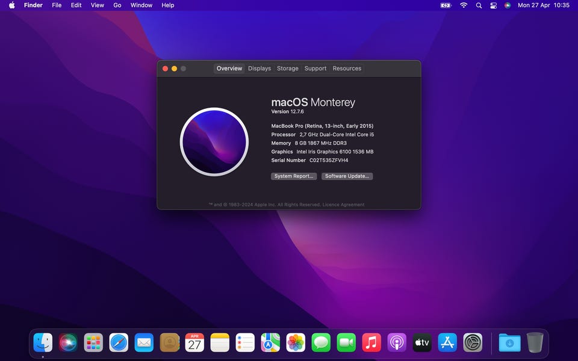The width and height of the screenshot is (578, 361).
Task: Minimise the About This Mac window
Action: click(175, 69)
